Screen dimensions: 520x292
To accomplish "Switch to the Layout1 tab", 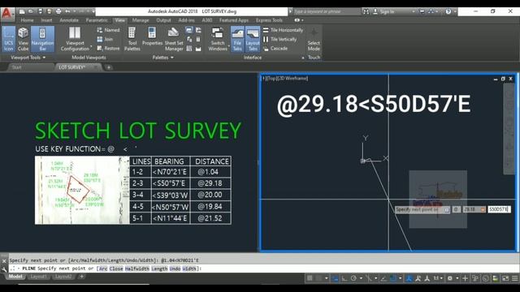I will click(38, 277).
